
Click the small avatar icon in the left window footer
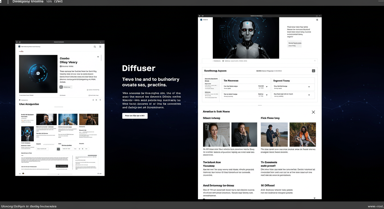23,173
